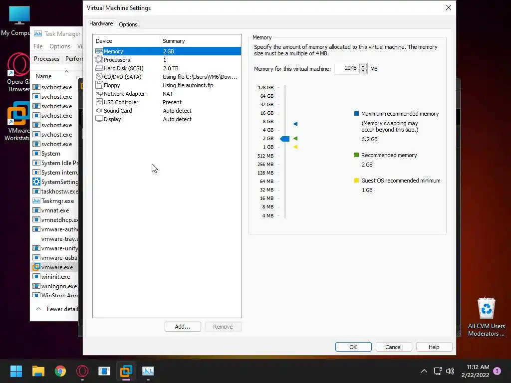Select the Sound Card speaker icon
The height and width of the screenshot is (383, 511).
(x=99, y=110)
